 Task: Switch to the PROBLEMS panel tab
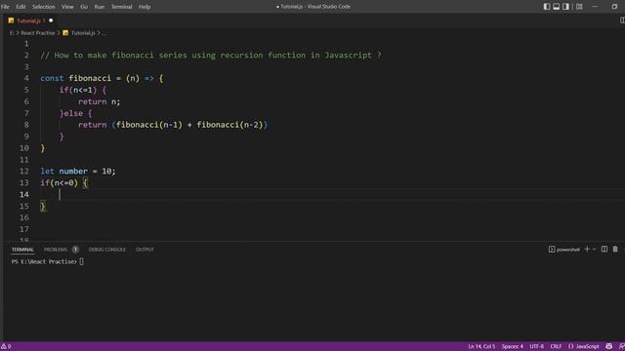pos(56,250)
